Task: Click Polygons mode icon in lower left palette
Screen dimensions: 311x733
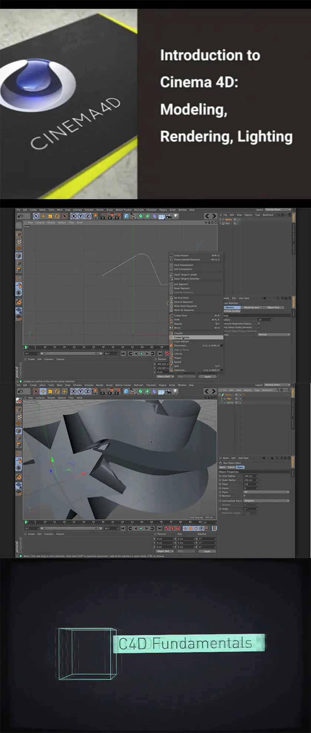Action: click(x=19, y=445)
